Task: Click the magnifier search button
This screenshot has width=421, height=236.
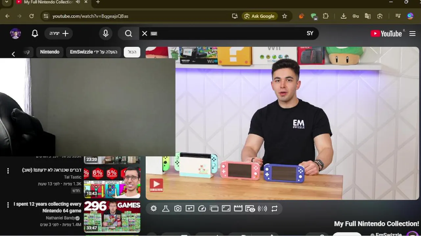Action: [129, 33]
